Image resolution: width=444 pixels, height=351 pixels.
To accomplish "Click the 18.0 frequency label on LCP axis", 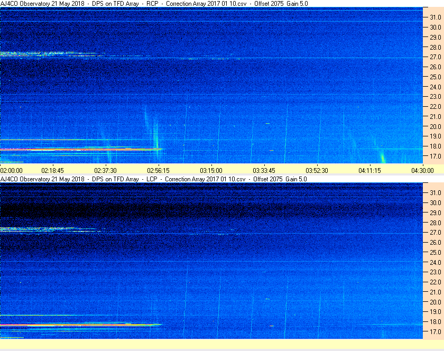I will [x=436, y=321].
